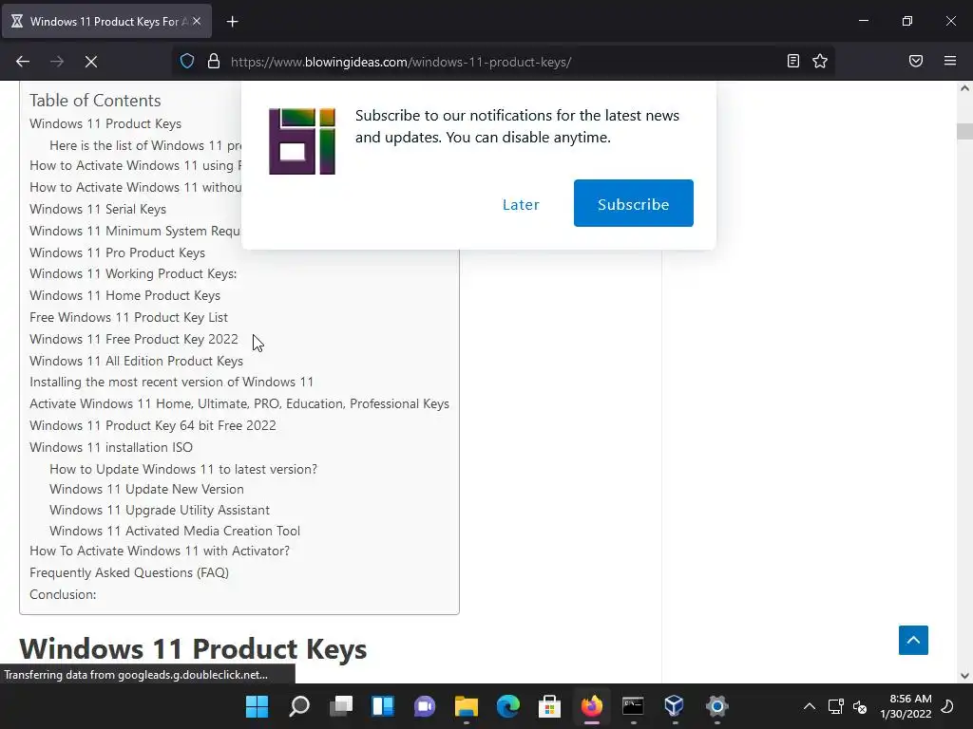Click the blowingideas logo in popup

pos(302,141)
